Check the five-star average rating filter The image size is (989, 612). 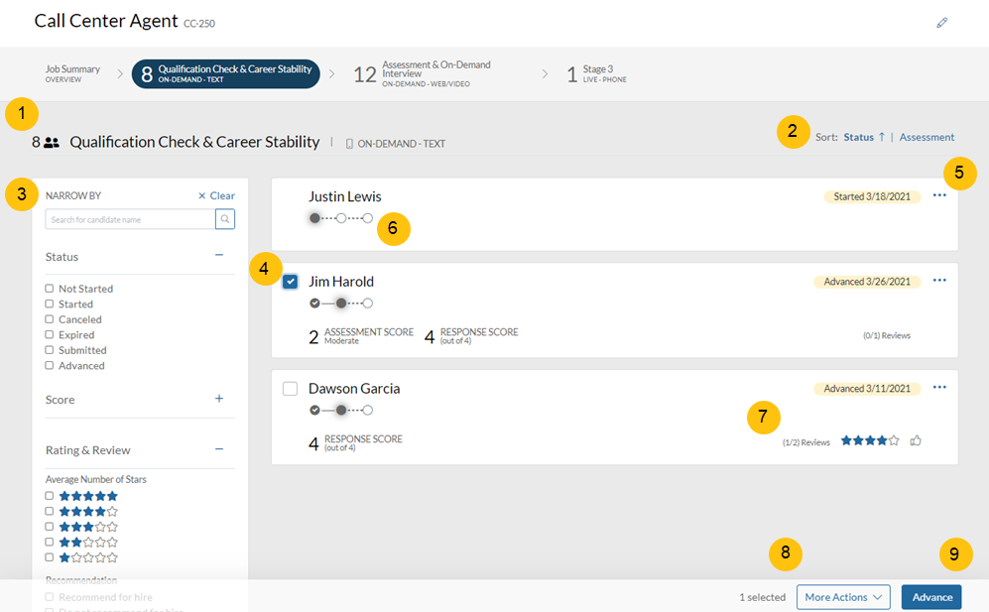pyautogui.click(x=50, y=496)
